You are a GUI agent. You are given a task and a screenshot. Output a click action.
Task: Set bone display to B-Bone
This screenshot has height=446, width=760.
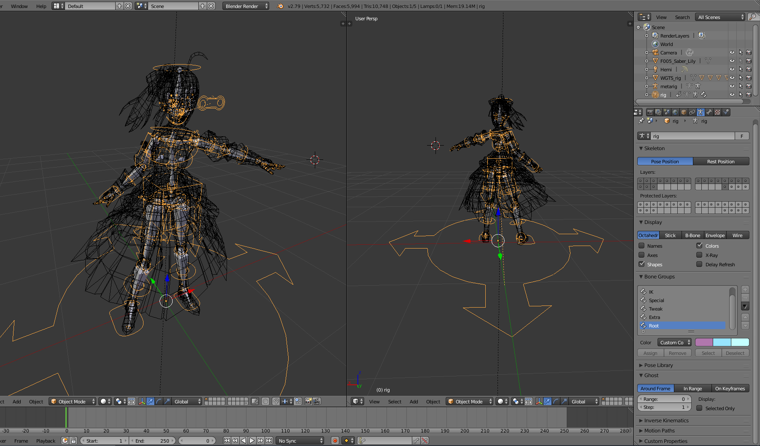(x=692, y=235)
